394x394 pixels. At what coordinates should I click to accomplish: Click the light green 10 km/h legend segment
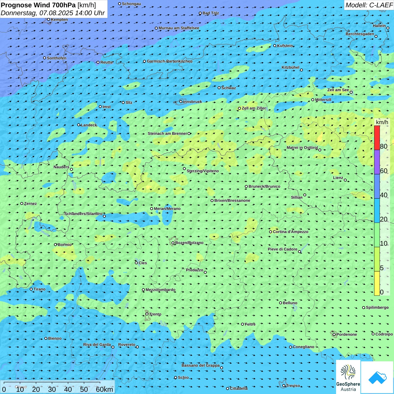coord(377,235)
